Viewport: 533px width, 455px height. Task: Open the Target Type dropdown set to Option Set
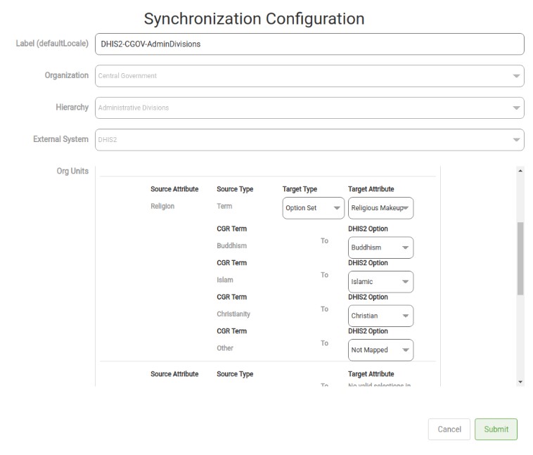(313, 208)
